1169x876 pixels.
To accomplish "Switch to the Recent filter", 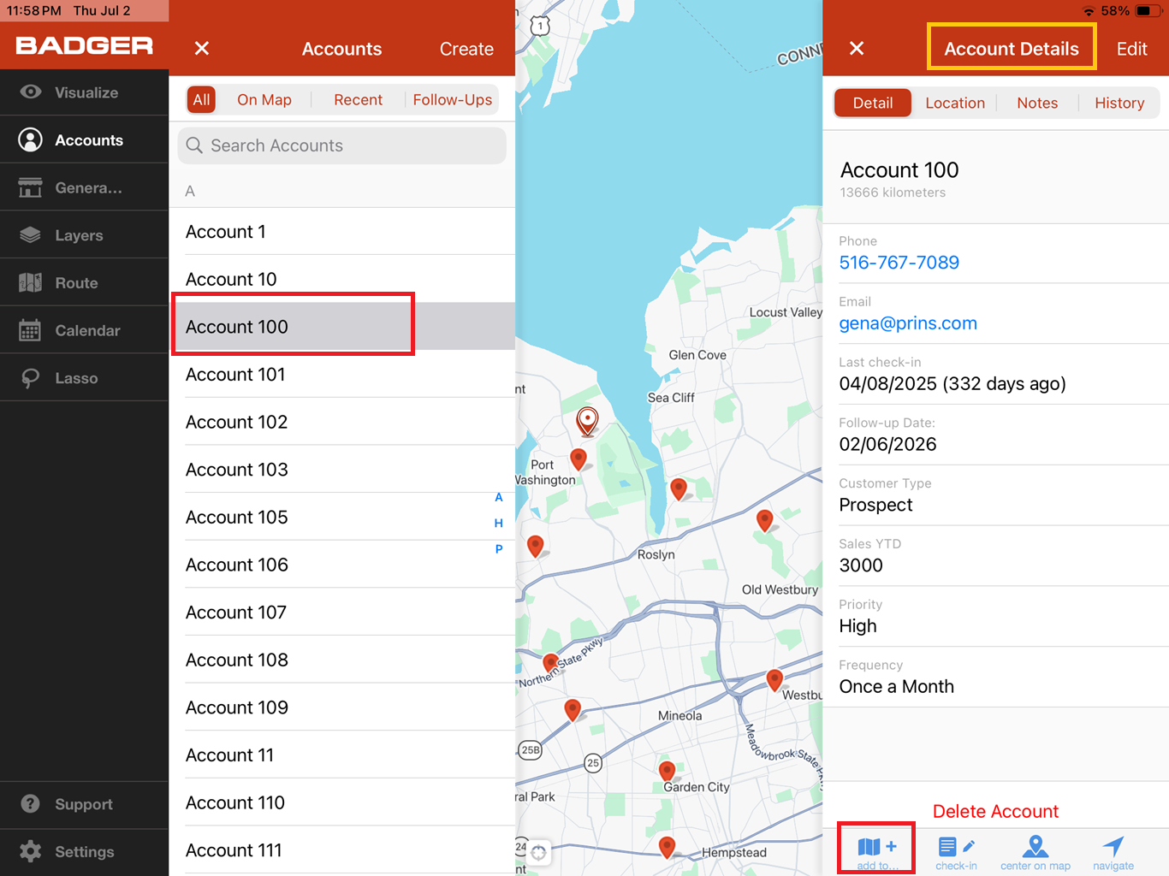I will [358, 99].
